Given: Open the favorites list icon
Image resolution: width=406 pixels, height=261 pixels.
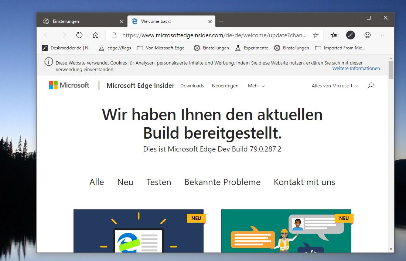Looking at the screenshot, I should click(x=334, y=35).
